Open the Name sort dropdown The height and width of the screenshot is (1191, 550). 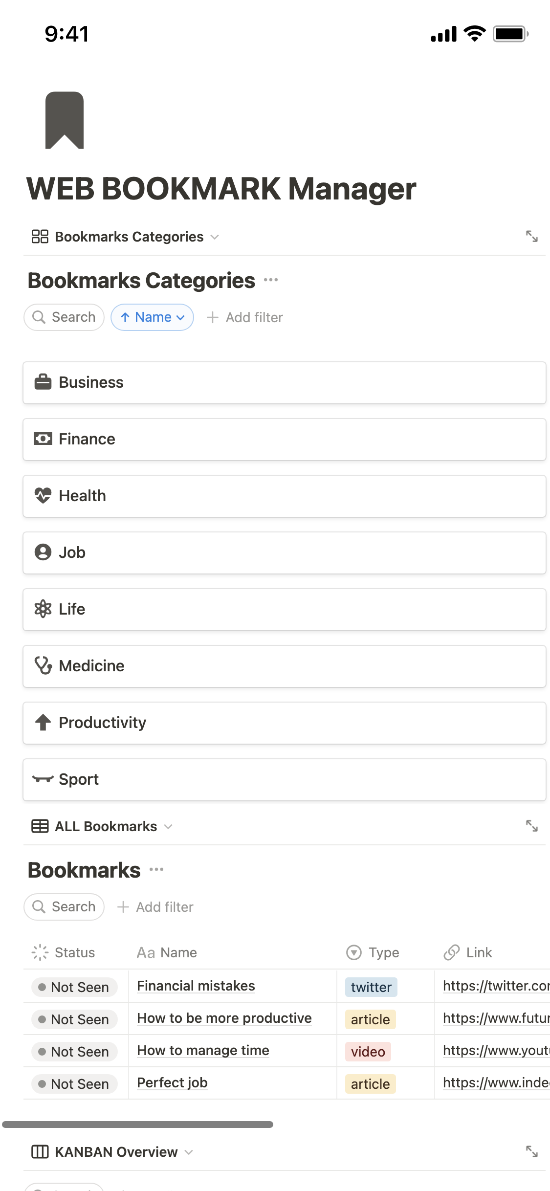152,317
